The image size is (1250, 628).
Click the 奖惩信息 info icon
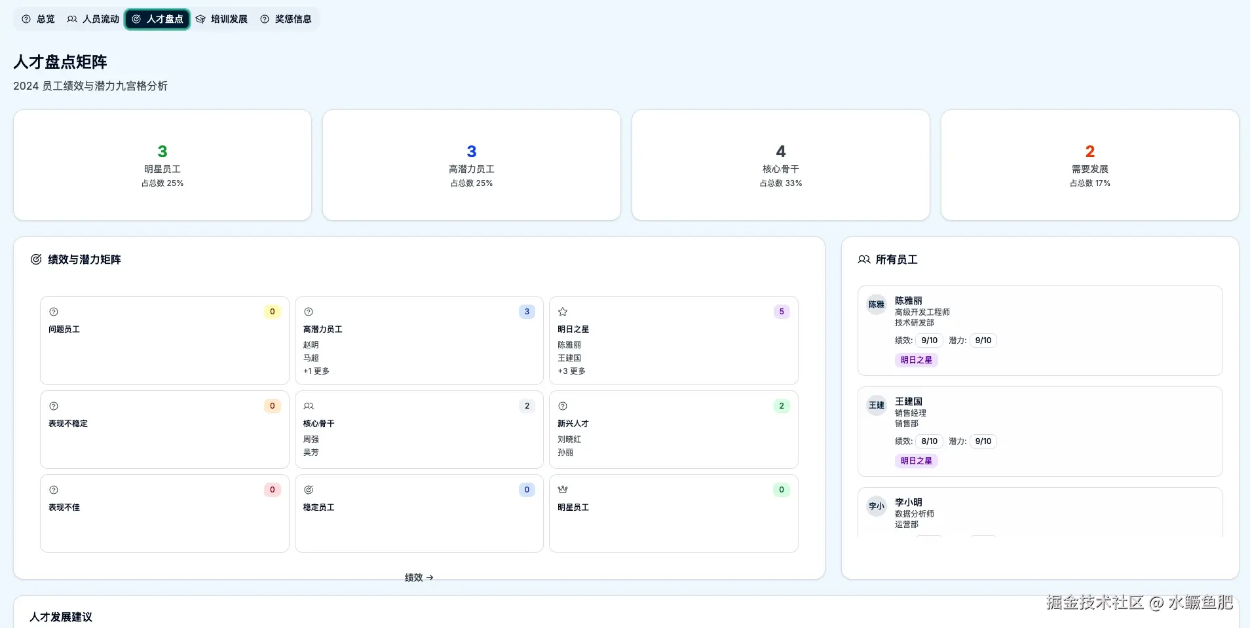pos(264,19)
